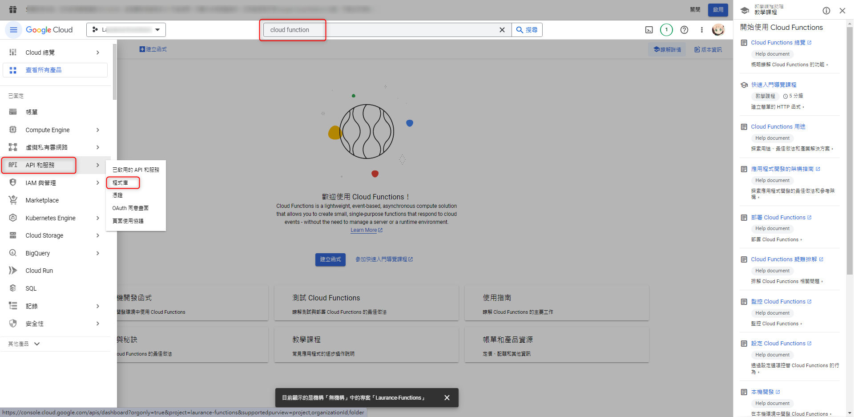Open the notifications badge showing 1
Image resolution: width=854 pixels, height=417 pixels.
[666, 30]
